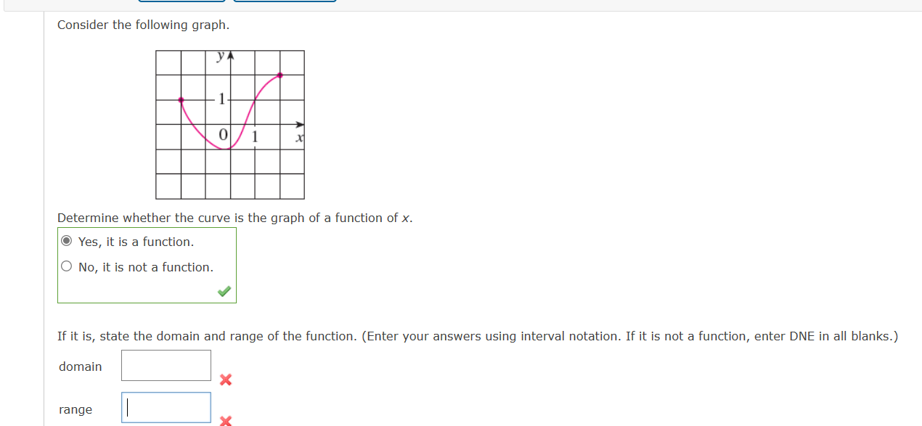Viewport: 922px width, 426px height.
Task: Click the left endpoint dot on the curve
Action: [x=180, y=99]
